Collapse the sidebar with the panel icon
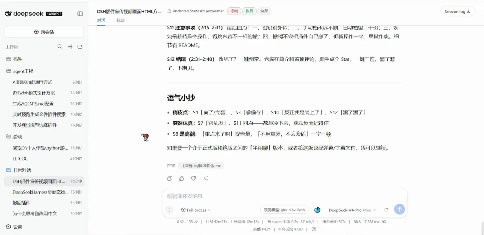Screen dimensions: 484x235 pyautogui.click(x=80, y=14)
